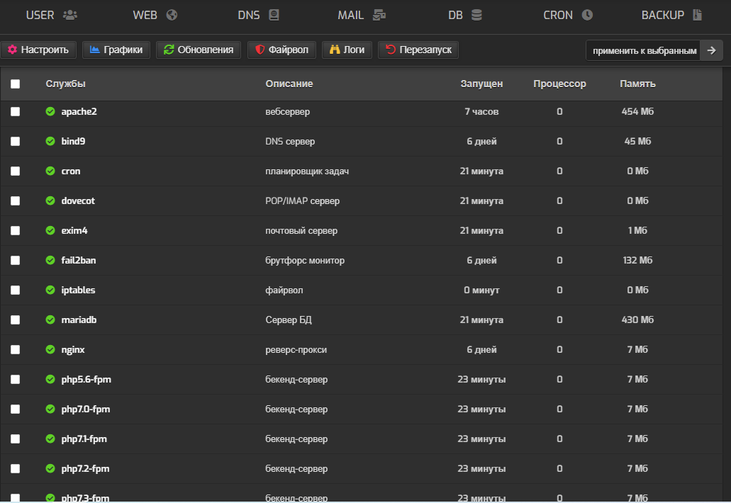
Task: Click the green refresh icon on Обновления
Action: pyautogui.click(x=169, y=50)
